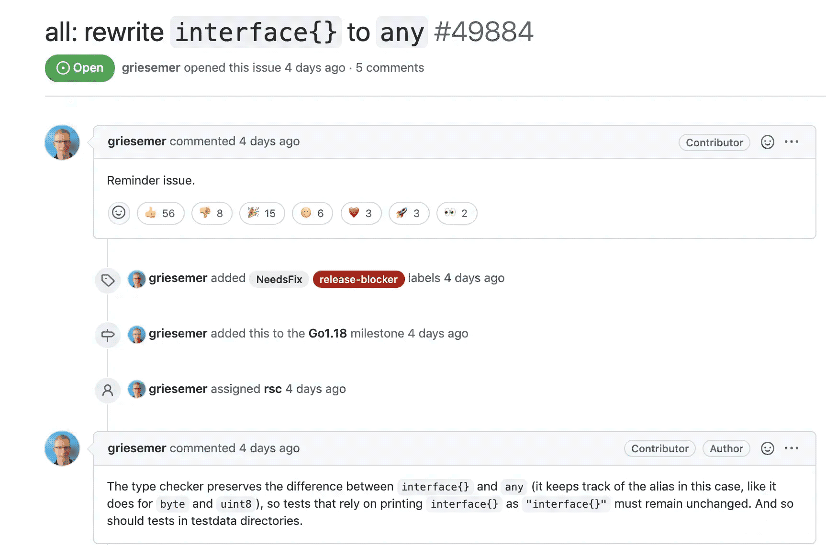Open the NeedsFix label
This screenshot has width=826, height=545.
click(x=279, y=279)
